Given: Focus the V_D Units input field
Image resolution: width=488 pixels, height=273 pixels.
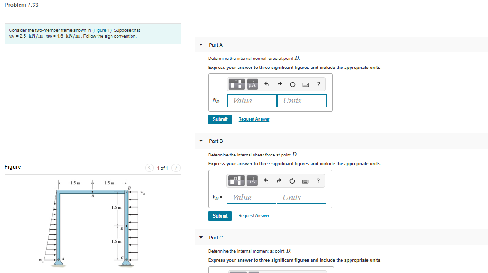Looking at the screenshot, I should tap(301, 197).
